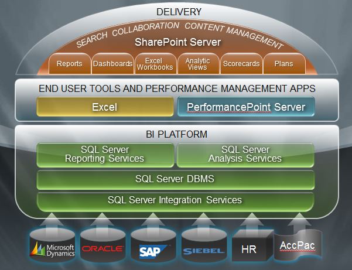Click the SAP logo cylinder

coord(153,245)
